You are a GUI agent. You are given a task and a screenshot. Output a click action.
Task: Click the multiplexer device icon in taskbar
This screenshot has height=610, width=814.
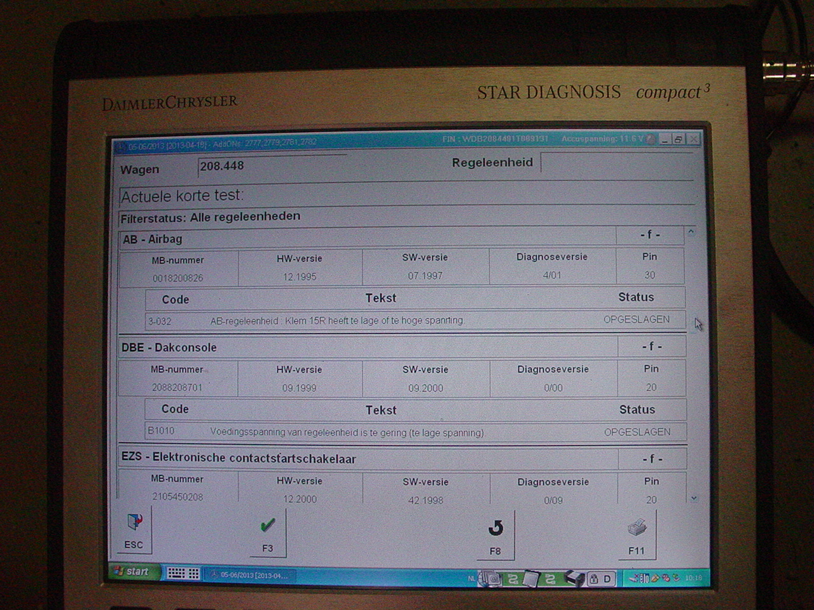click(x=574, y=578)
